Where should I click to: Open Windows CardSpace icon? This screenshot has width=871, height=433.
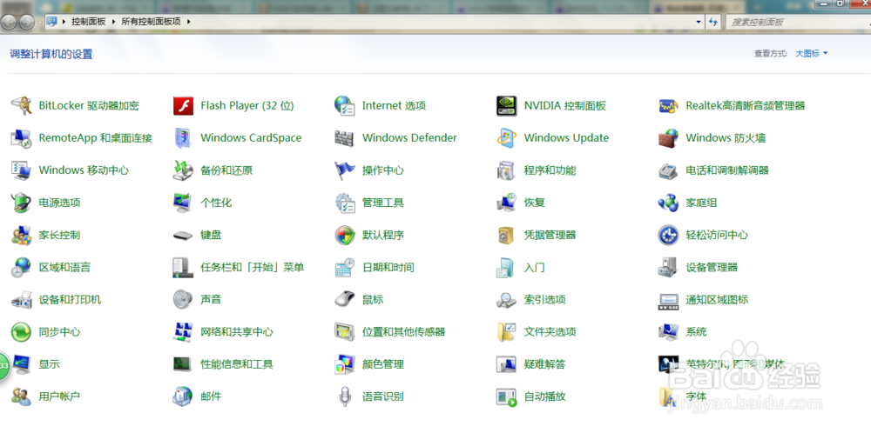[x=183, y=138]
